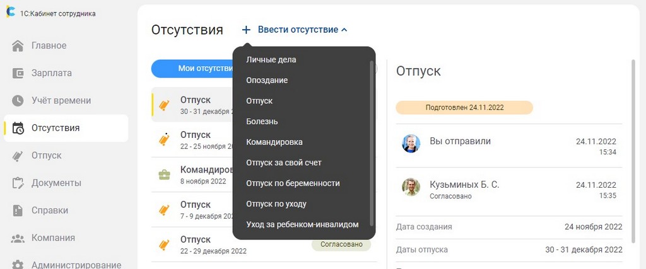Choose Болезнь from the absence menu

tap(262, 122)
